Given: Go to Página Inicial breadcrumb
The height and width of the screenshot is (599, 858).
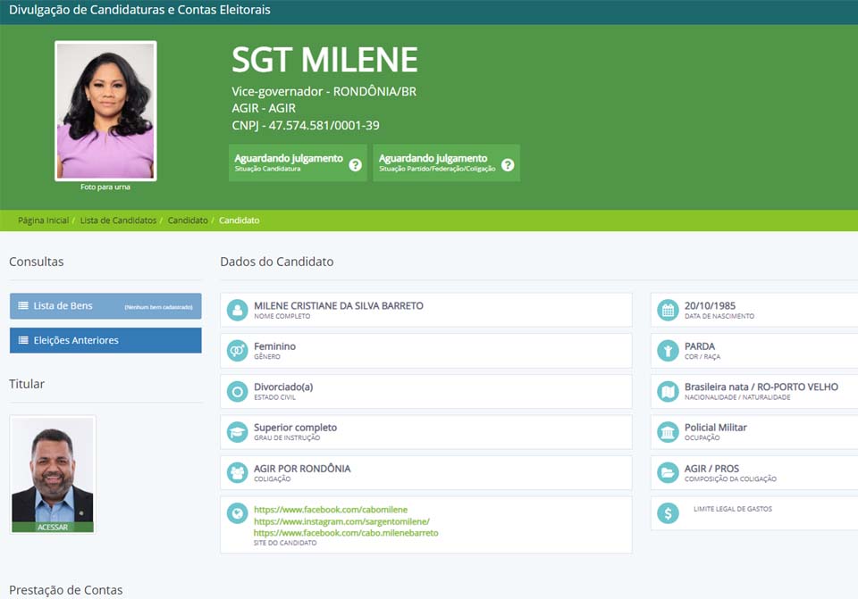Looking at the screenshot, I should (x=43, y=220).
